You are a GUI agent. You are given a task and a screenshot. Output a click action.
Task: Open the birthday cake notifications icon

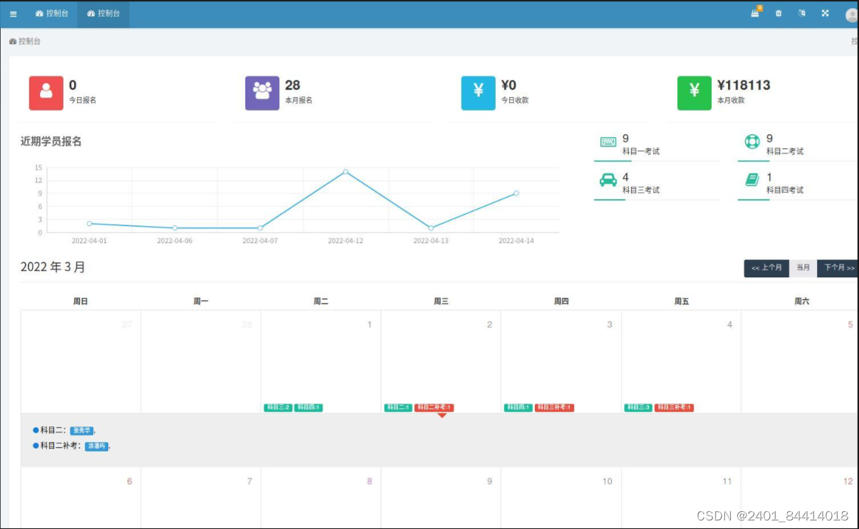(x=756, y=13)
